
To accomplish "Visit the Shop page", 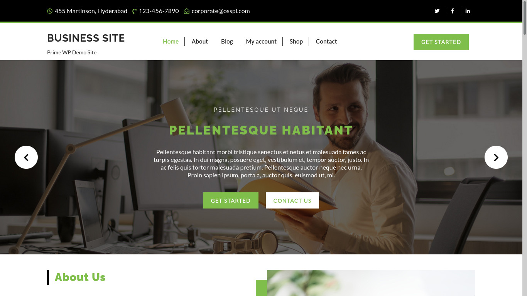I will (296, 41).
